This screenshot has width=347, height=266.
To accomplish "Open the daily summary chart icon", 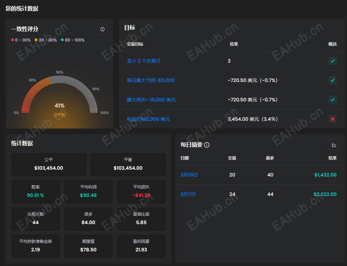I will point(334,145).
